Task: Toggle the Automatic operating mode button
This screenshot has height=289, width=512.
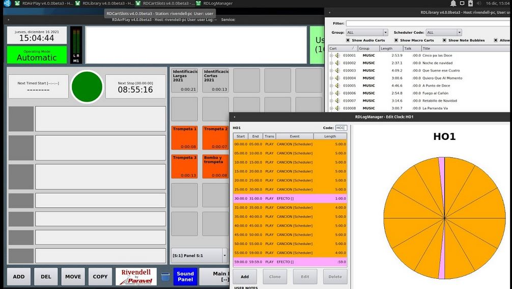Action: (37, 55)
